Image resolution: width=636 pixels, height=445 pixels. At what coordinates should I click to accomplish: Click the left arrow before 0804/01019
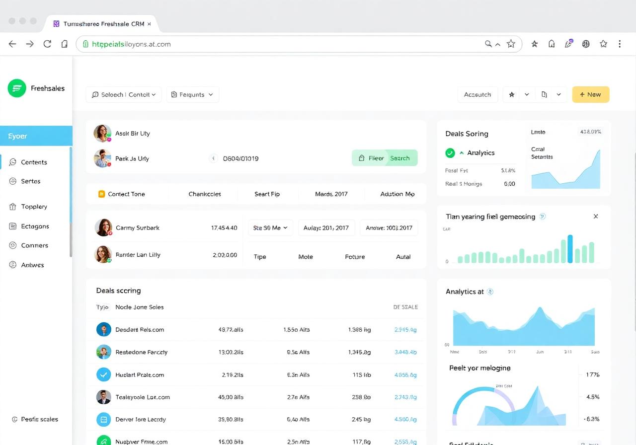214,158
